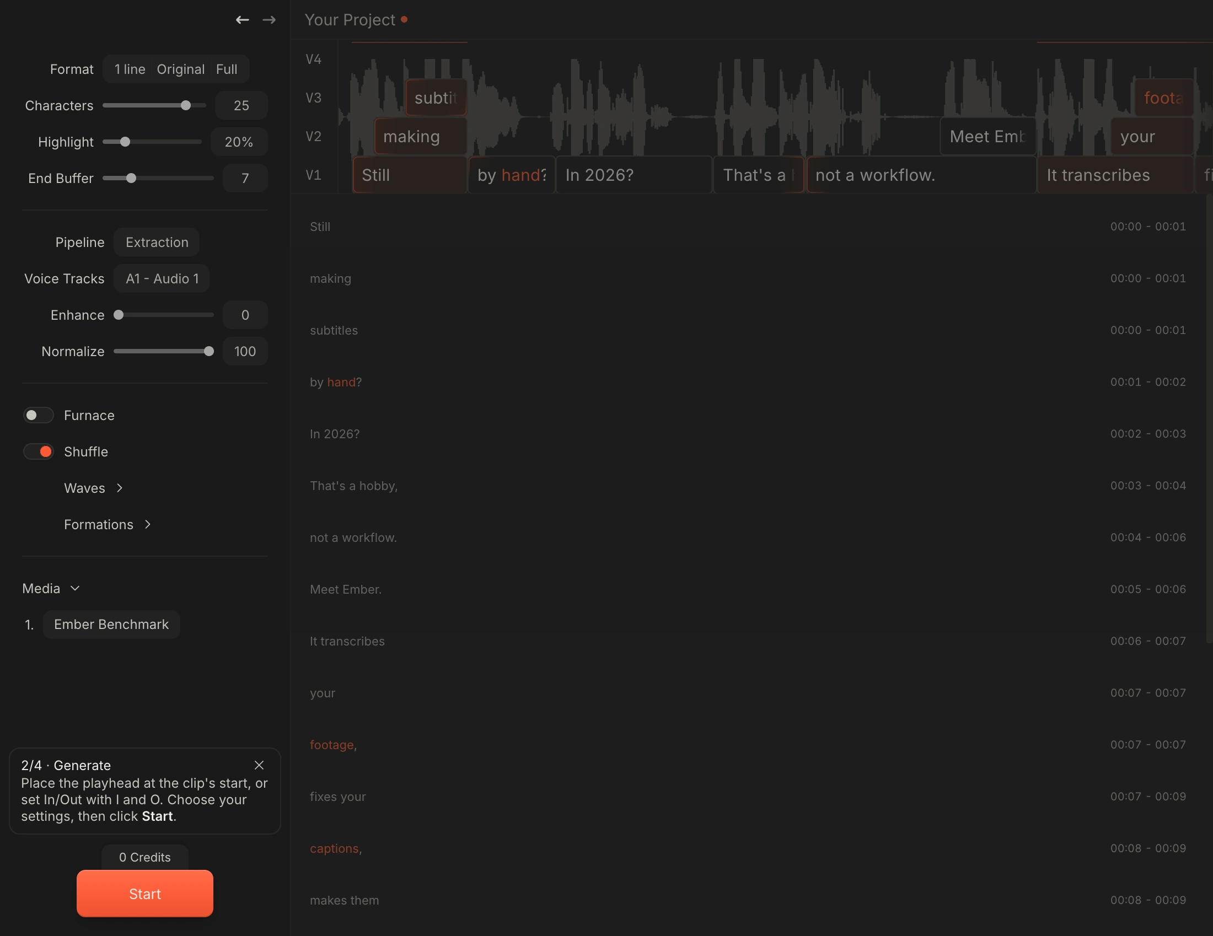Open the Voice Tracks A1 - Audio 1 dropdown
This screenshot has height=936, width=1213.
162,279
